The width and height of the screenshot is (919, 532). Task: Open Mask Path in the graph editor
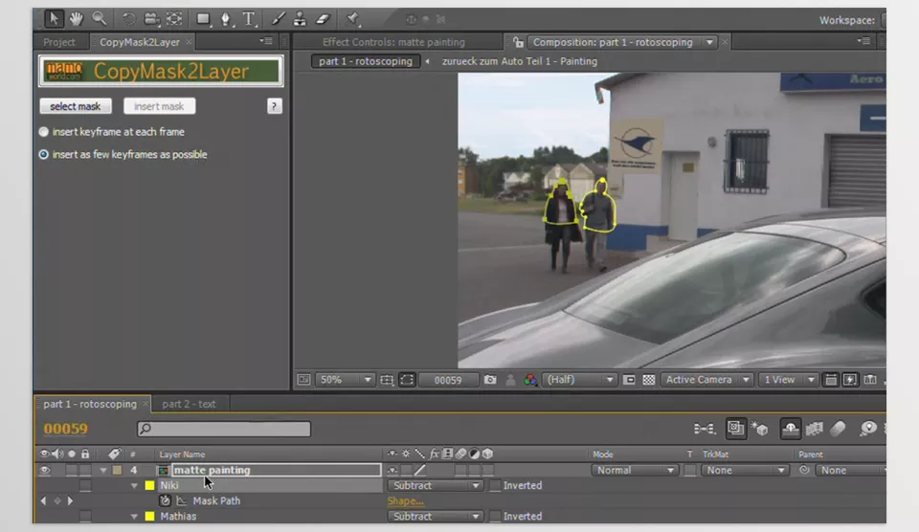[182, 501]
